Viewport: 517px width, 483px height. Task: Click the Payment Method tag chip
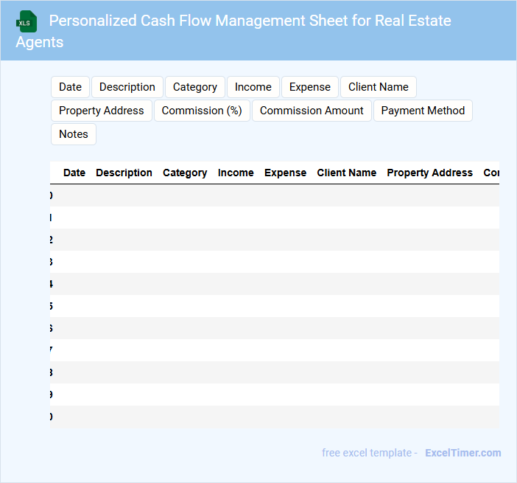pos(423,111)
